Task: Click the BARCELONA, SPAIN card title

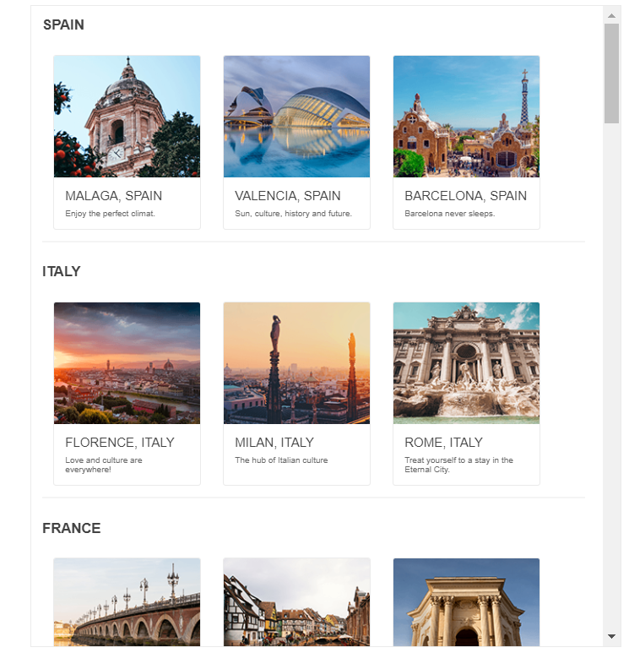Action: [x=466, y=196]
